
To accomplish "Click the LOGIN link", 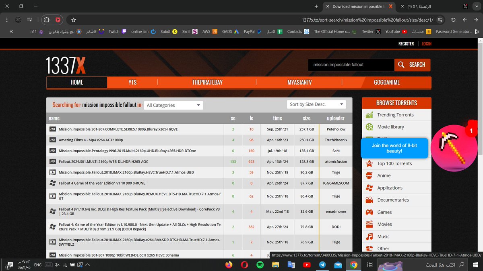I will [x=426, y=44].
